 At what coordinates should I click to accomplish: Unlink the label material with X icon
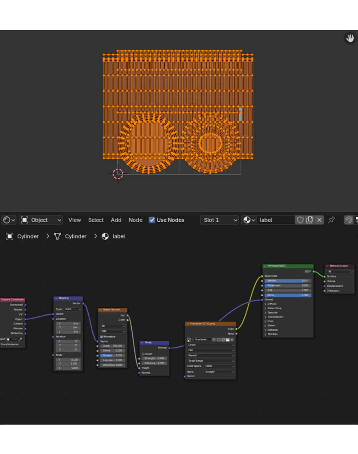pos(319,220)
